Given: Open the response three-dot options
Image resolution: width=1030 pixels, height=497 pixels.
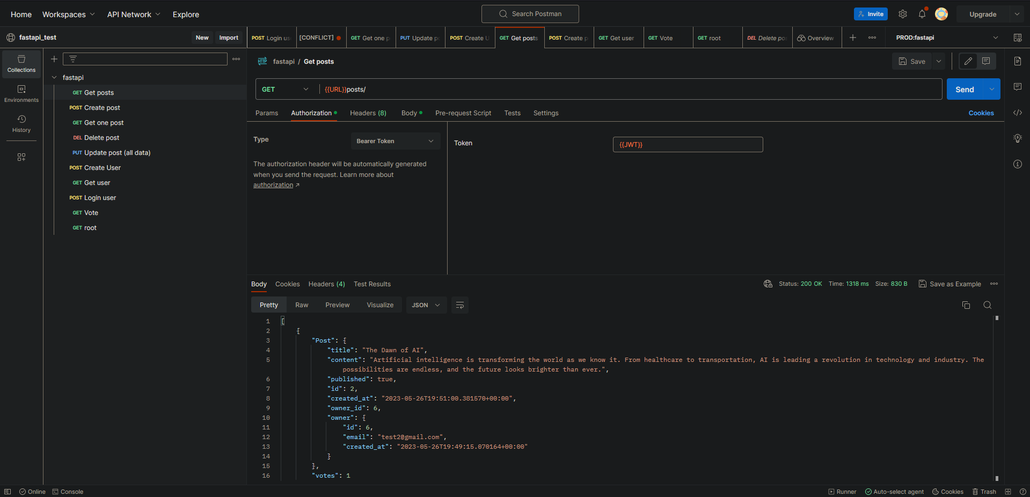Looking at the screenshot, I should click(994, 284).
